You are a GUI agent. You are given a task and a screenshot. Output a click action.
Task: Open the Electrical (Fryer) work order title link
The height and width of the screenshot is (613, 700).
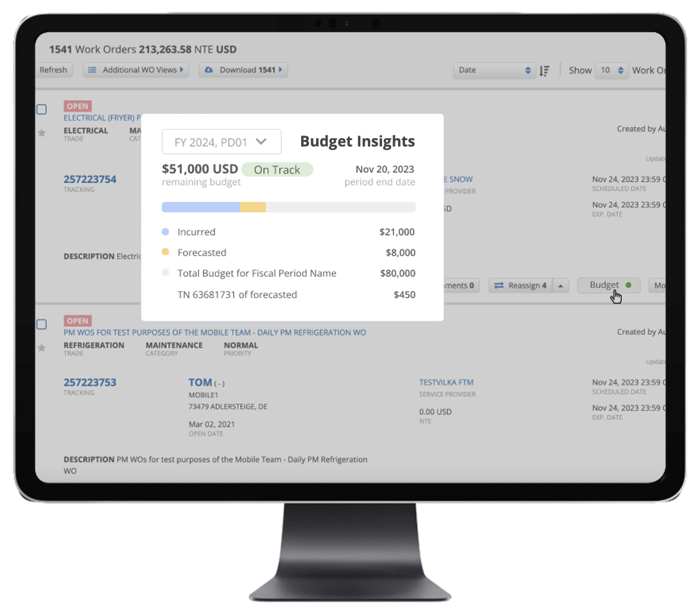(x=101, y=118)
